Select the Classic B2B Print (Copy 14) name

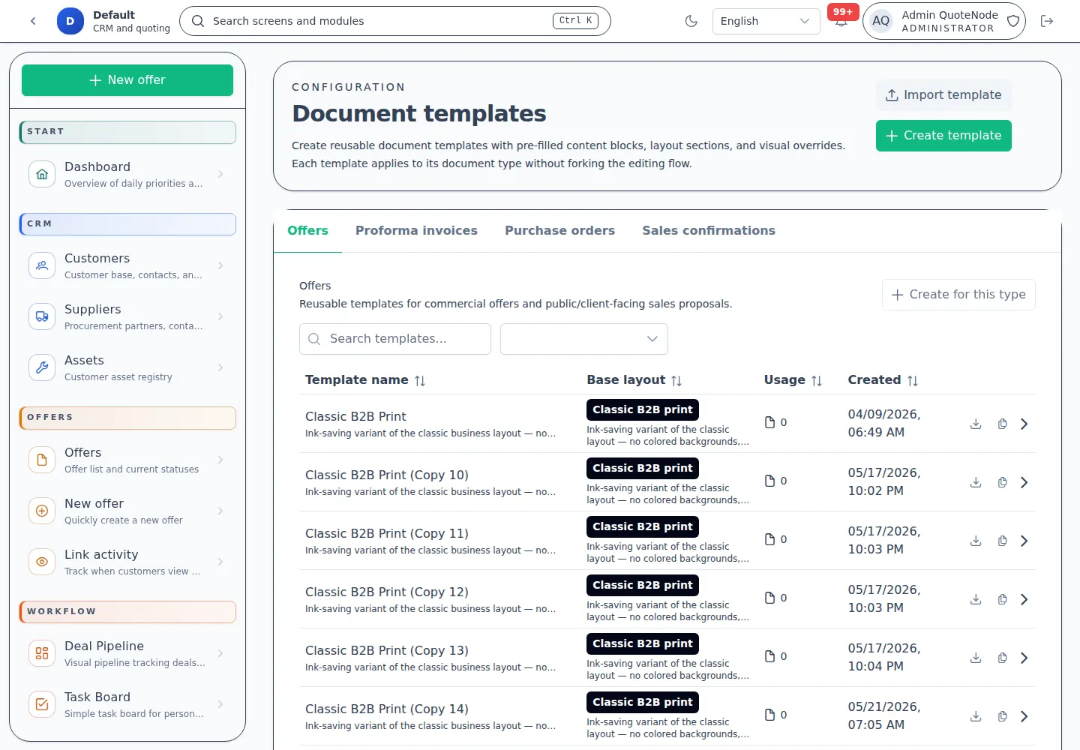pos(387,709)
